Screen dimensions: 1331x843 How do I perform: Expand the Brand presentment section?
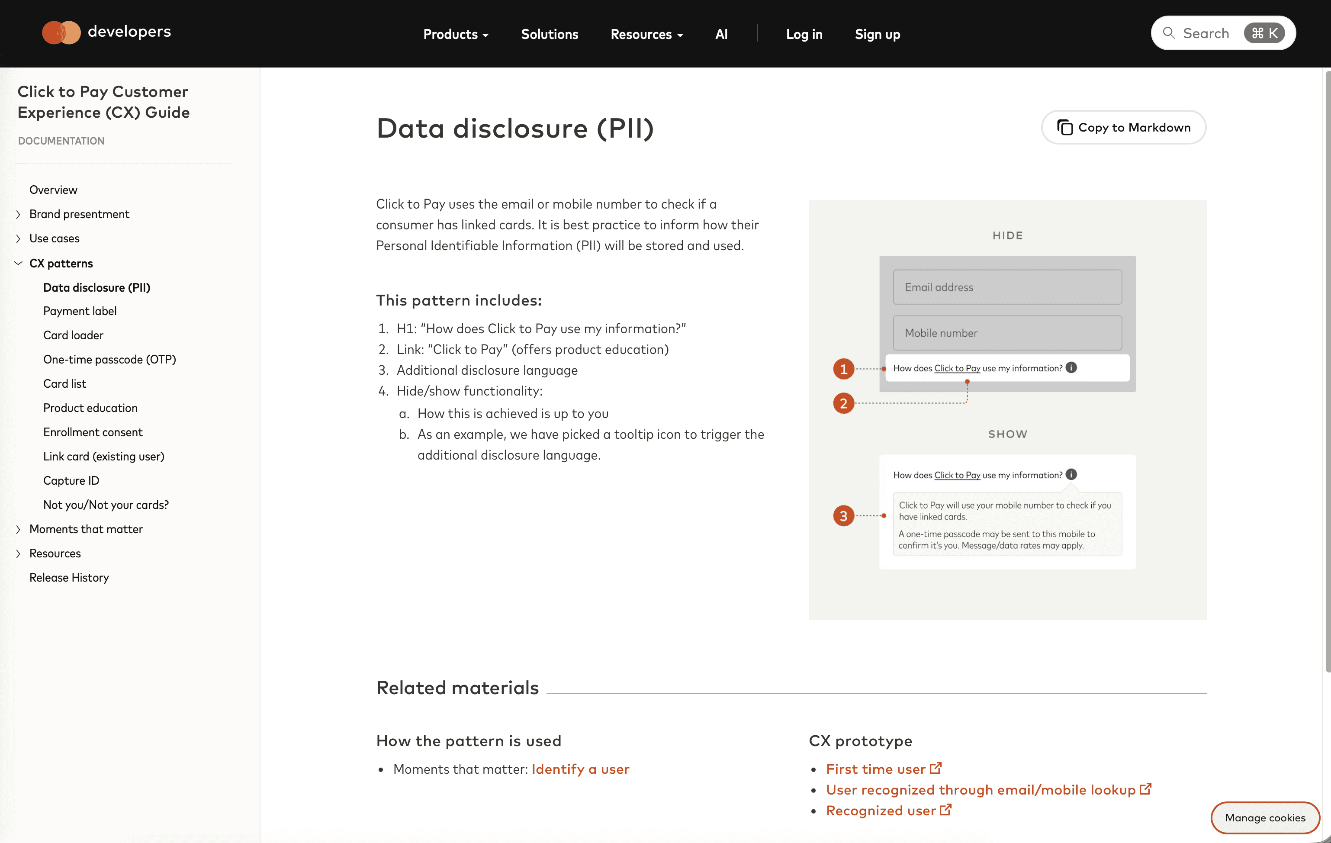18,215
